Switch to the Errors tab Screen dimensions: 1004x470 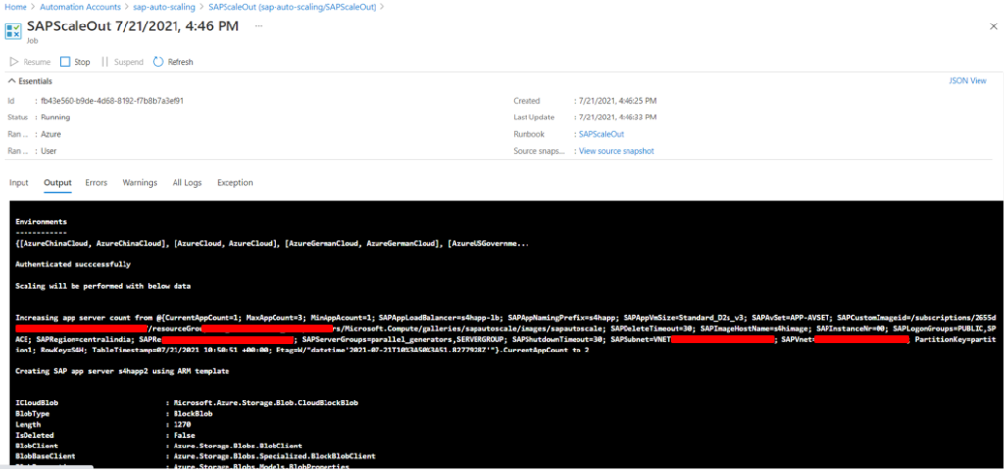tap(96, 183)
